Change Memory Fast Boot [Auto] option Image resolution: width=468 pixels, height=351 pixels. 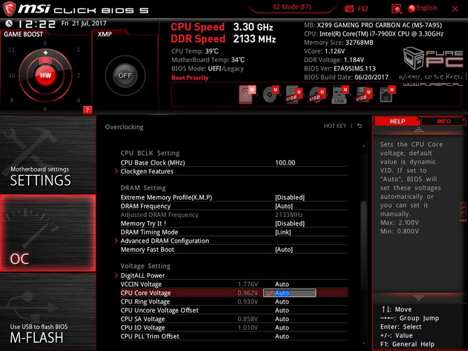(x=284, y=249)
